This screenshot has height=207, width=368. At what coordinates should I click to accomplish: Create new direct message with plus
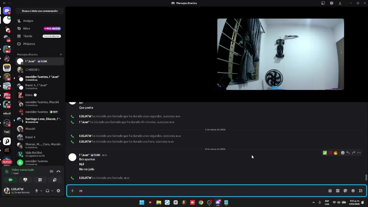(61, 54)
